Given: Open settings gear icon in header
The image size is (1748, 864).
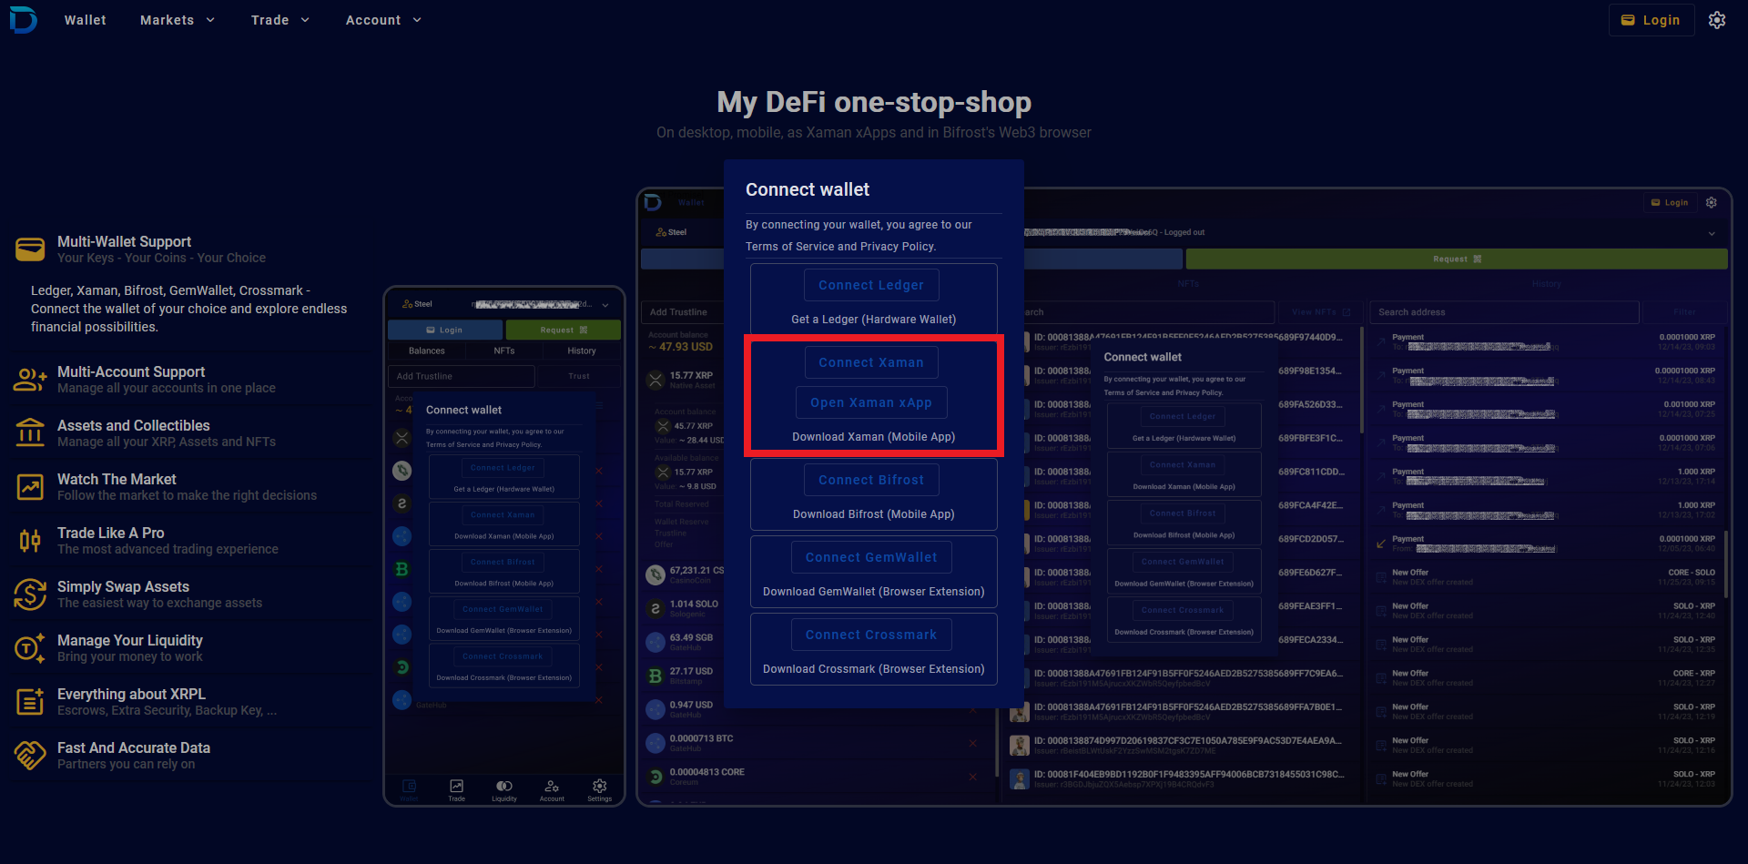Looking at the screenshot, I should (x=1716, y=20).
